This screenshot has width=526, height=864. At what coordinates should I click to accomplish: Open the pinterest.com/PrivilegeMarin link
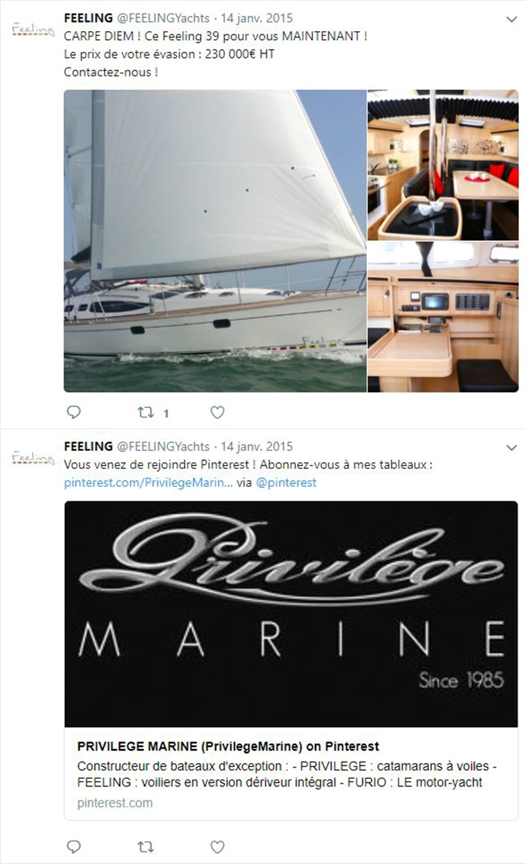[x=148, y=483]
